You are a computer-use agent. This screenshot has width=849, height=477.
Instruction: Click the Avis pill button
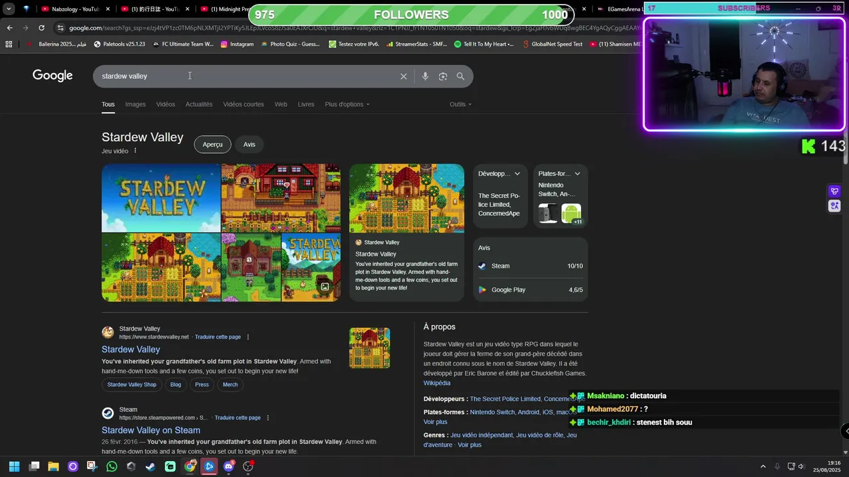click(249, 144)
